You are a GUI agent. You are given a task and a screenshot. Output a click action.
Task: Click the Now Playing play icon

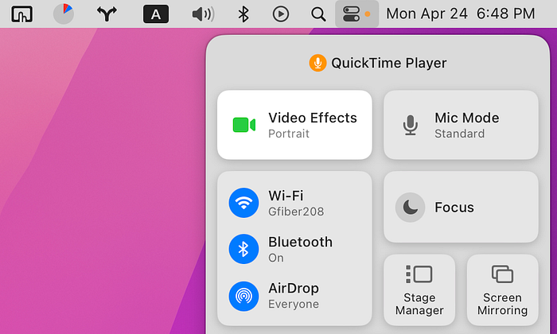[x=281, y=14]
